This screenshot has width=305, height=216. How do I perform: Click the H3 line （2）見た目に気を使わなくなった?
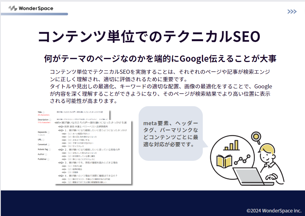(x=79, y=137)
